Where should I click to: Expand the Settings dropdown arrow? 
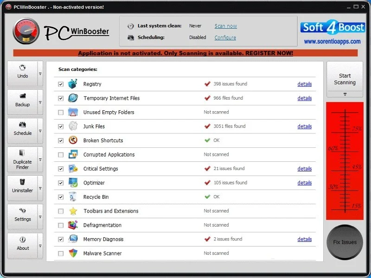coord(40,217)
